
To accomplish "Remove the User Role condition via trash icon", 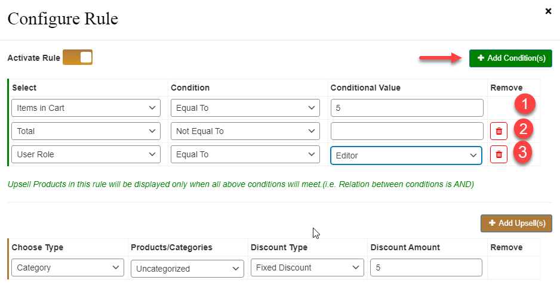I will pos(499,154).
